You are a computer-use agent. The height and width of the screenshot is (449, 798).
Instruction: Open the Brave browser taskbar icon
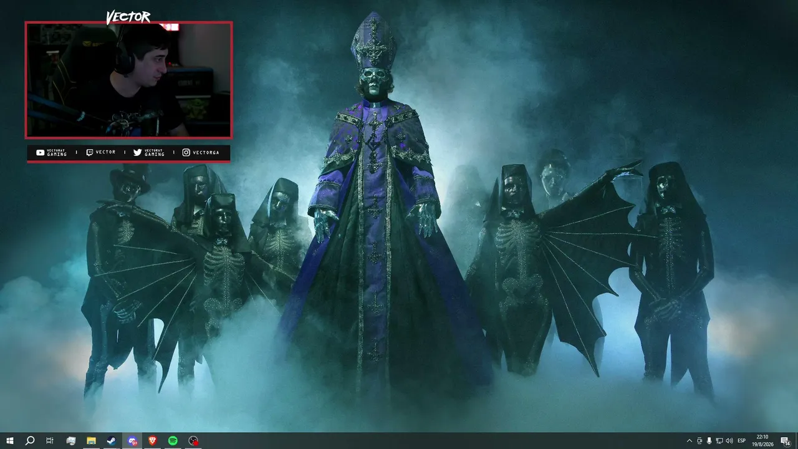153,441
